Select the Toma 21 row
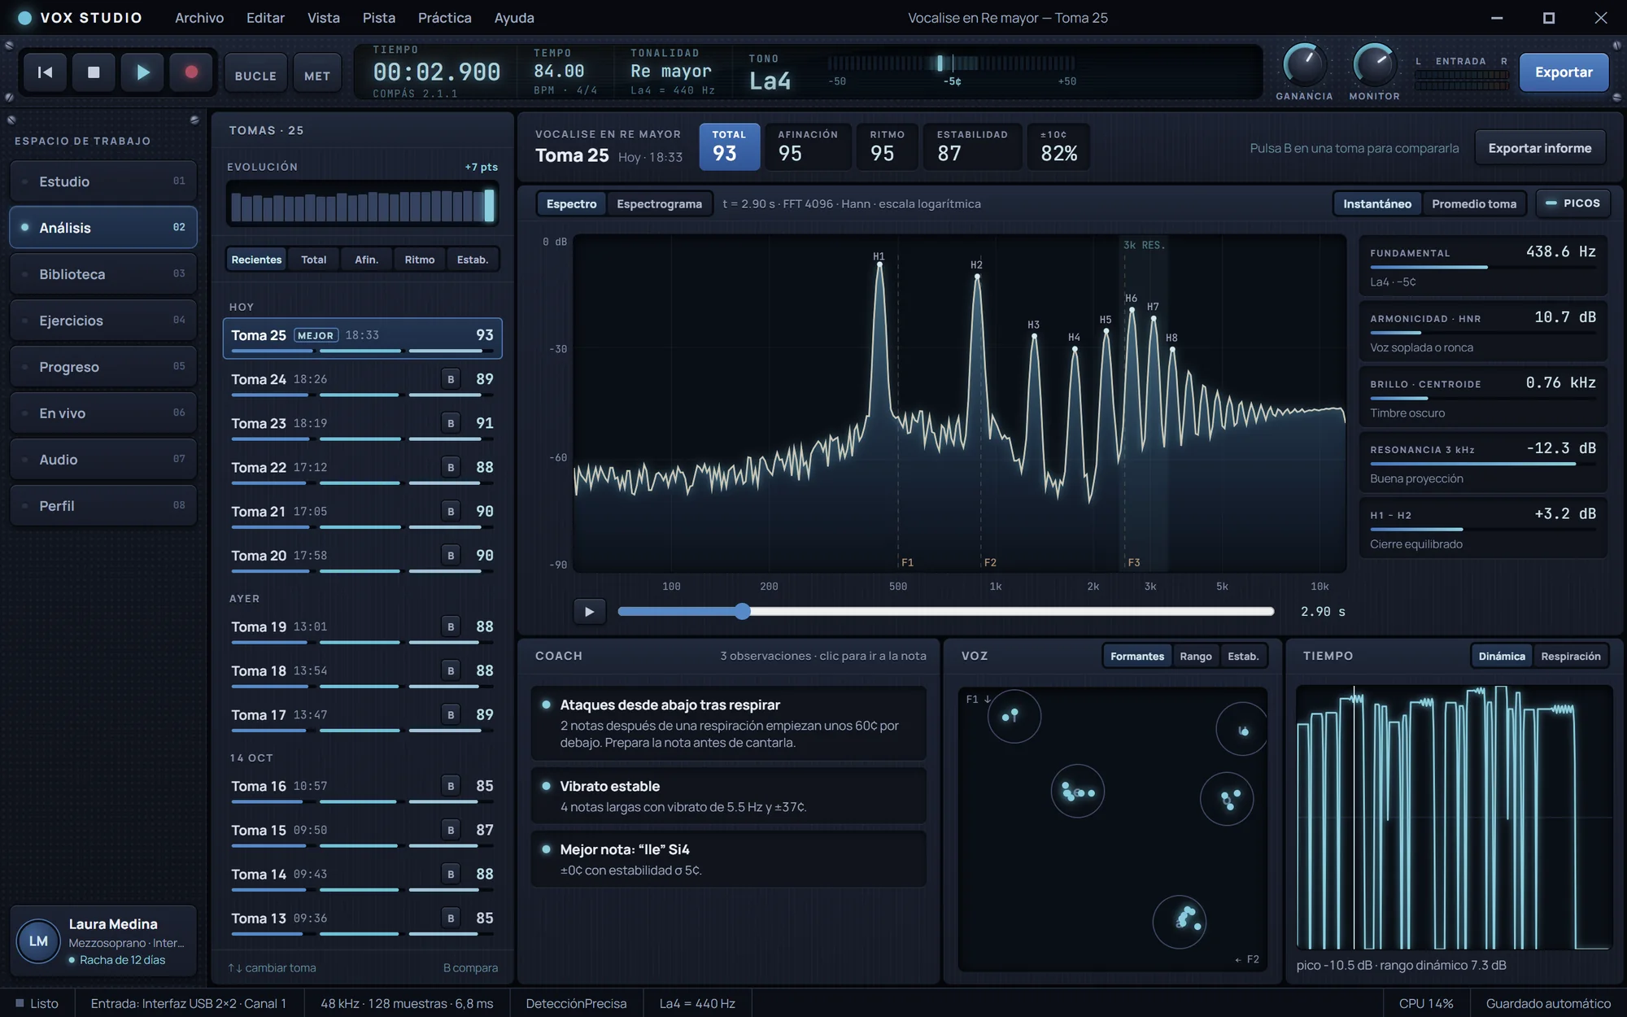Viewport: 1627px width, 1017px height. tap(362, 514)
